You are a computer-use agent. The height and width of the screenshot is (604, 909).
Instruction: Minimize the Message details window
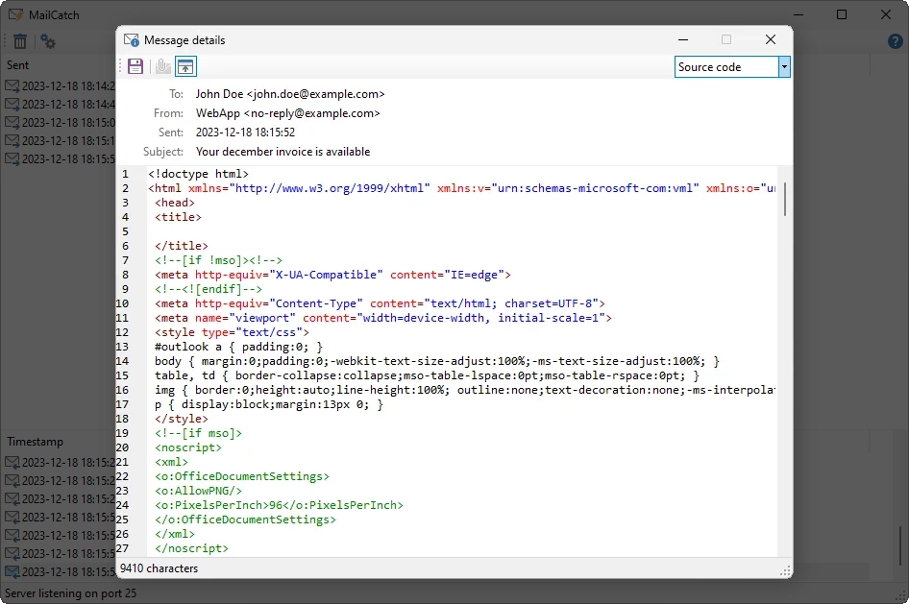coord(683,39)
